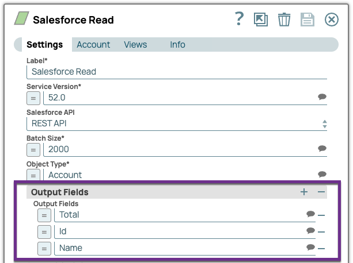This screenshot has width=353, height=263.
Task: Click the pop-out window icon
Action: point(261,20)
